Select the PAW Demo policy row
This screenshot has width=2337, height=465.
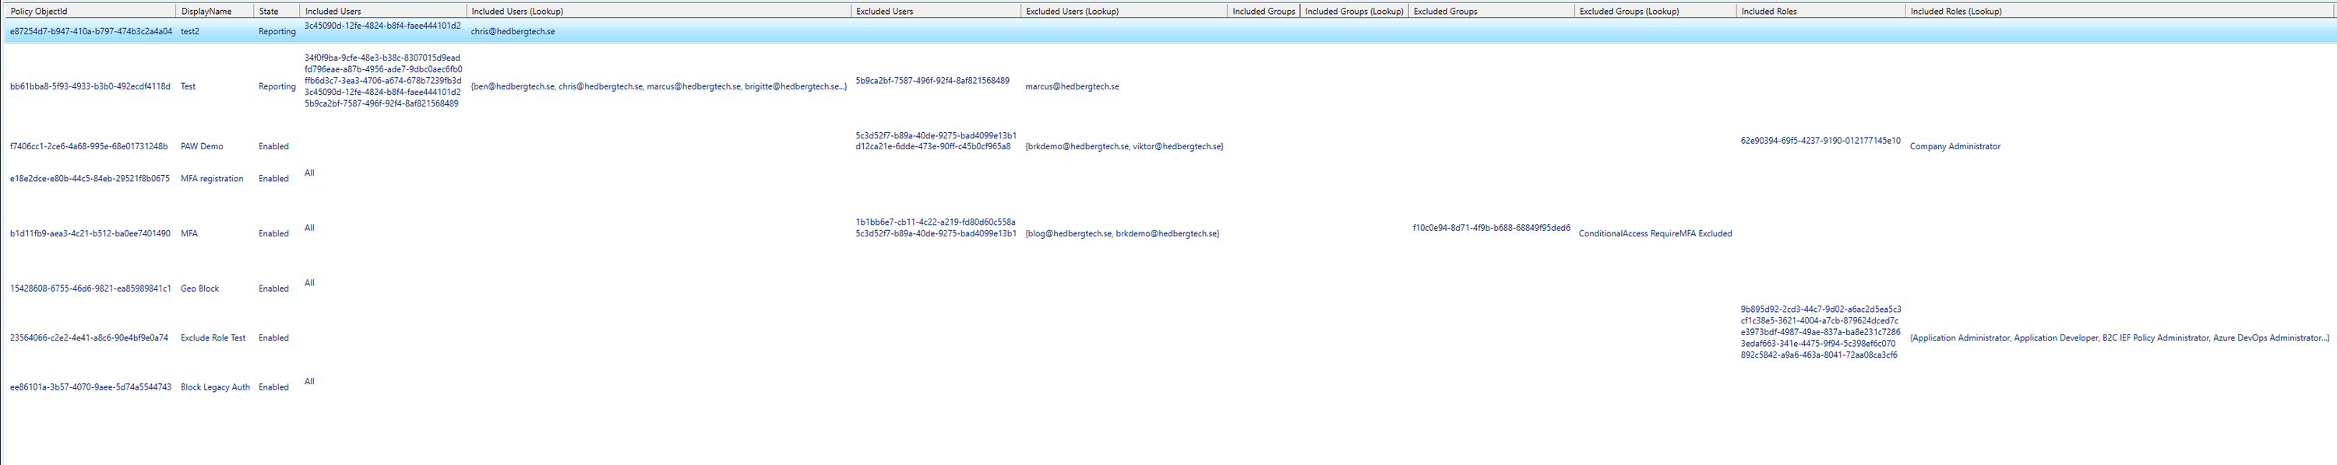coord(202,147)
